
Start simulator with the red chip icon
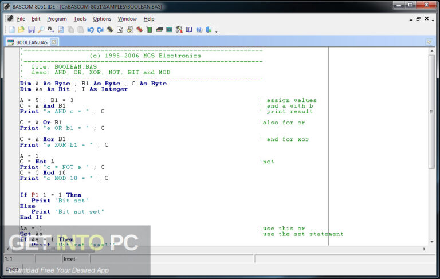tap(139, 29)
